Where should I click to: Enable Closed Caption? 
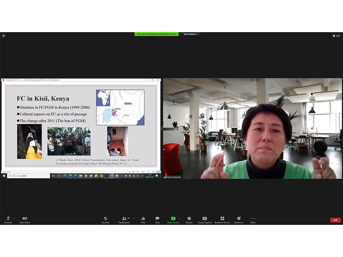click(x=205, y=219)
